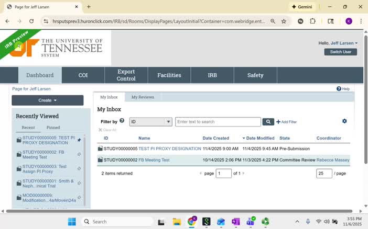Open the IRB navigation tab
This screenshot has width=368, height=229.
(x=212, y=75)
